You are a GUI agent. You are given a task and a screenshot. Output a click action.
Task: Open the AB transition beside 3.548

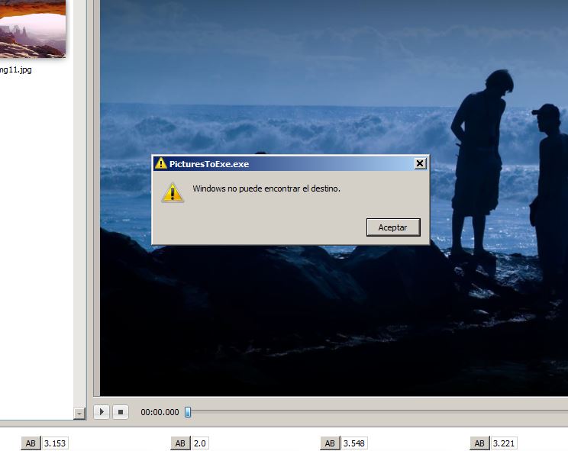329,443
